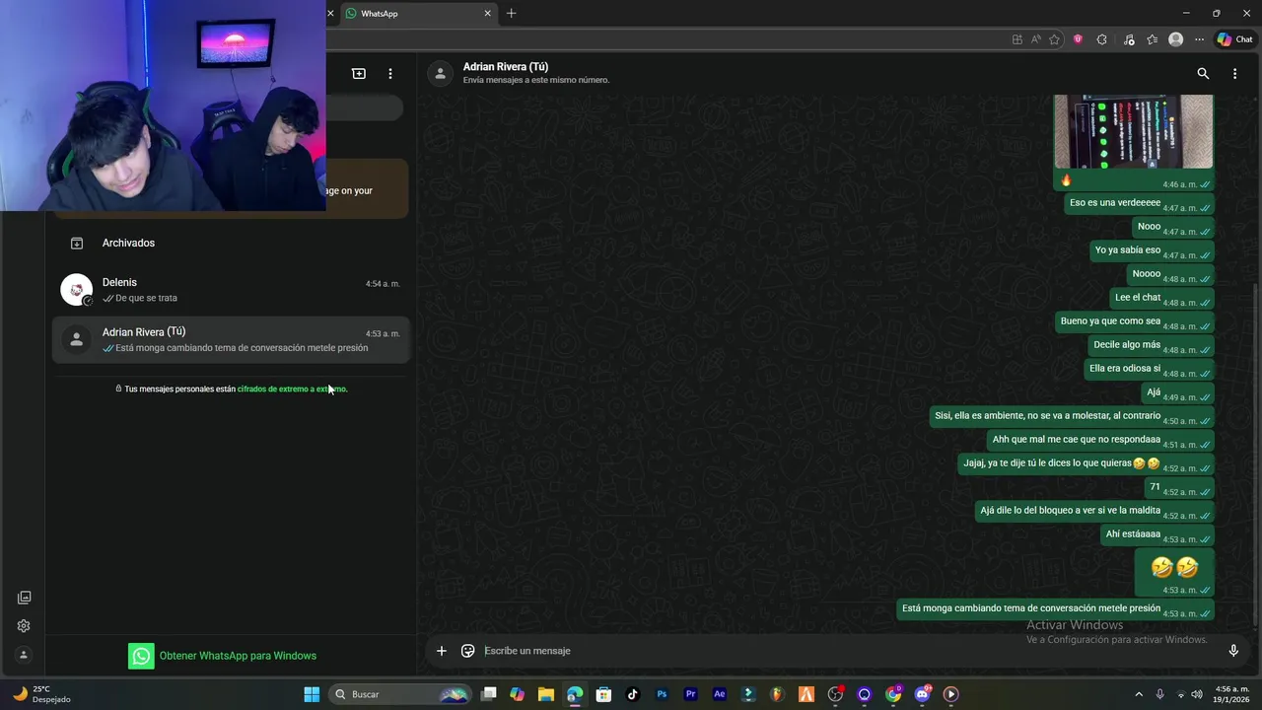
Task: Open the weather widget showing 25°C Despejado
Action: 41,694
